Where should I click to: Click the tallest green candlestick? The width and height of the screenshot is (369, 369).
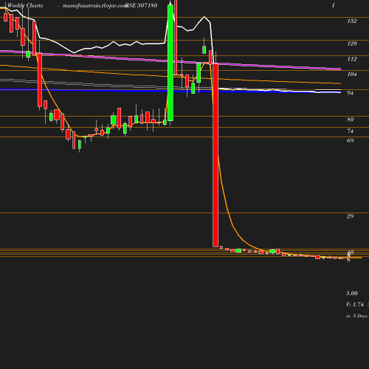click(170, 63)
